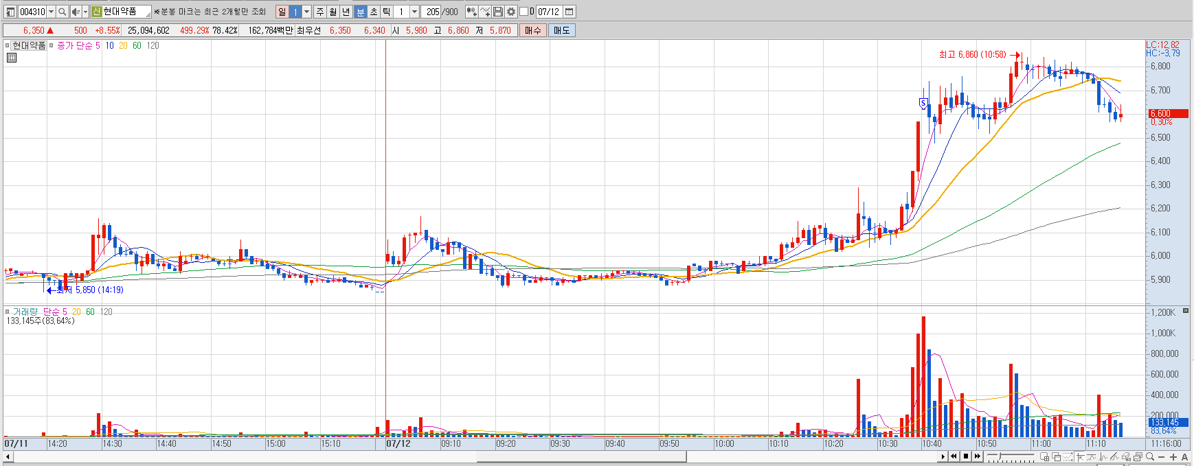Screen dimensions: 1194x466
Task: Select tick (틱) period tab
Action: [x=386, y=12]
